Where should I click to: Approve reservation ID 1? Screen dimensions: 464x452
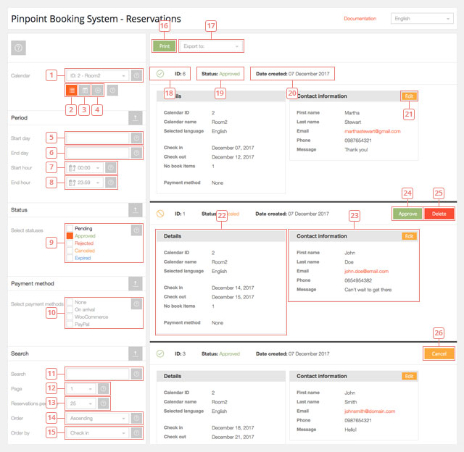407,214
